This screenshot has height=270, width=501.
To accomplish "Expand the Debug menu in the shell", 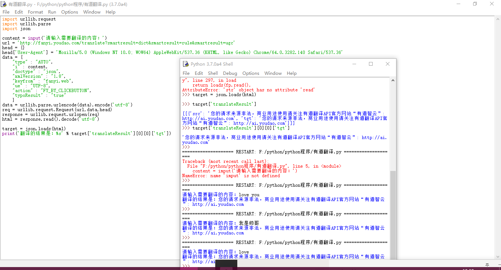I will click(x=230, y=73).
